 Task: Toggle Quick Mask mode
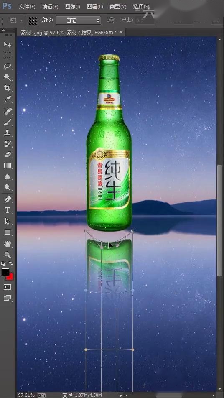8,287
